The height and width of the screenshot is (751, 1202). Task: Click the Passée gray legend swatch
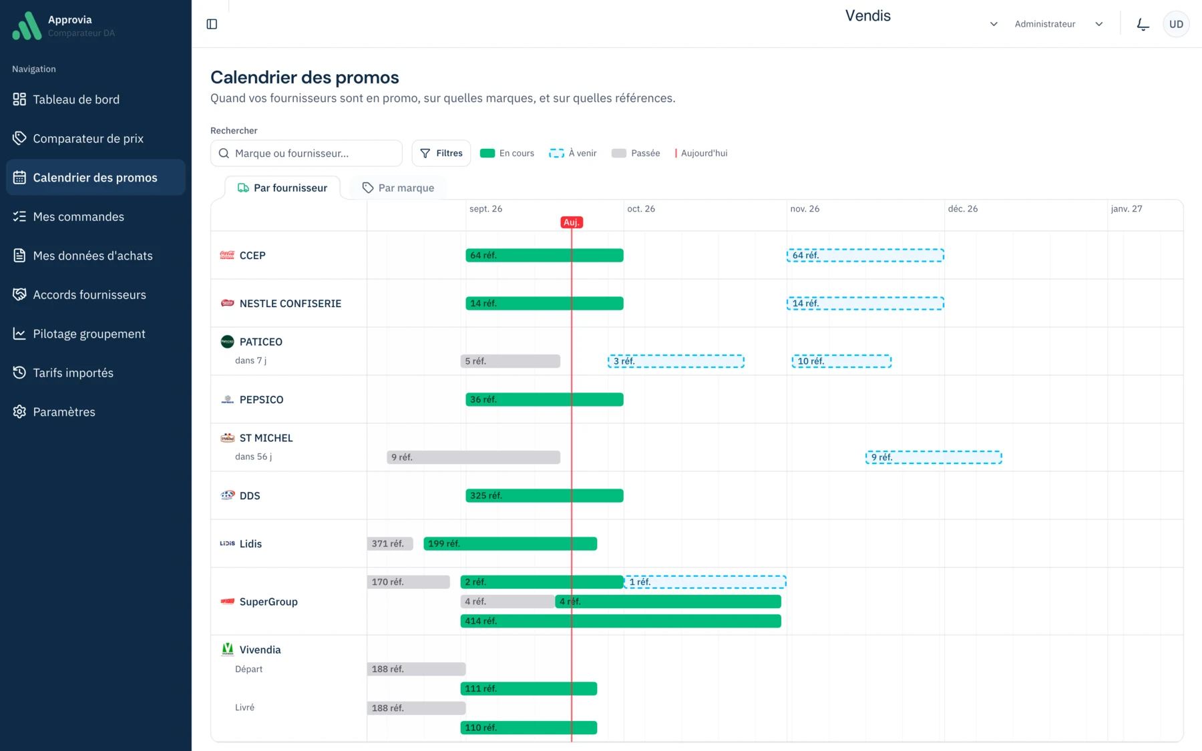click(619, 154)
